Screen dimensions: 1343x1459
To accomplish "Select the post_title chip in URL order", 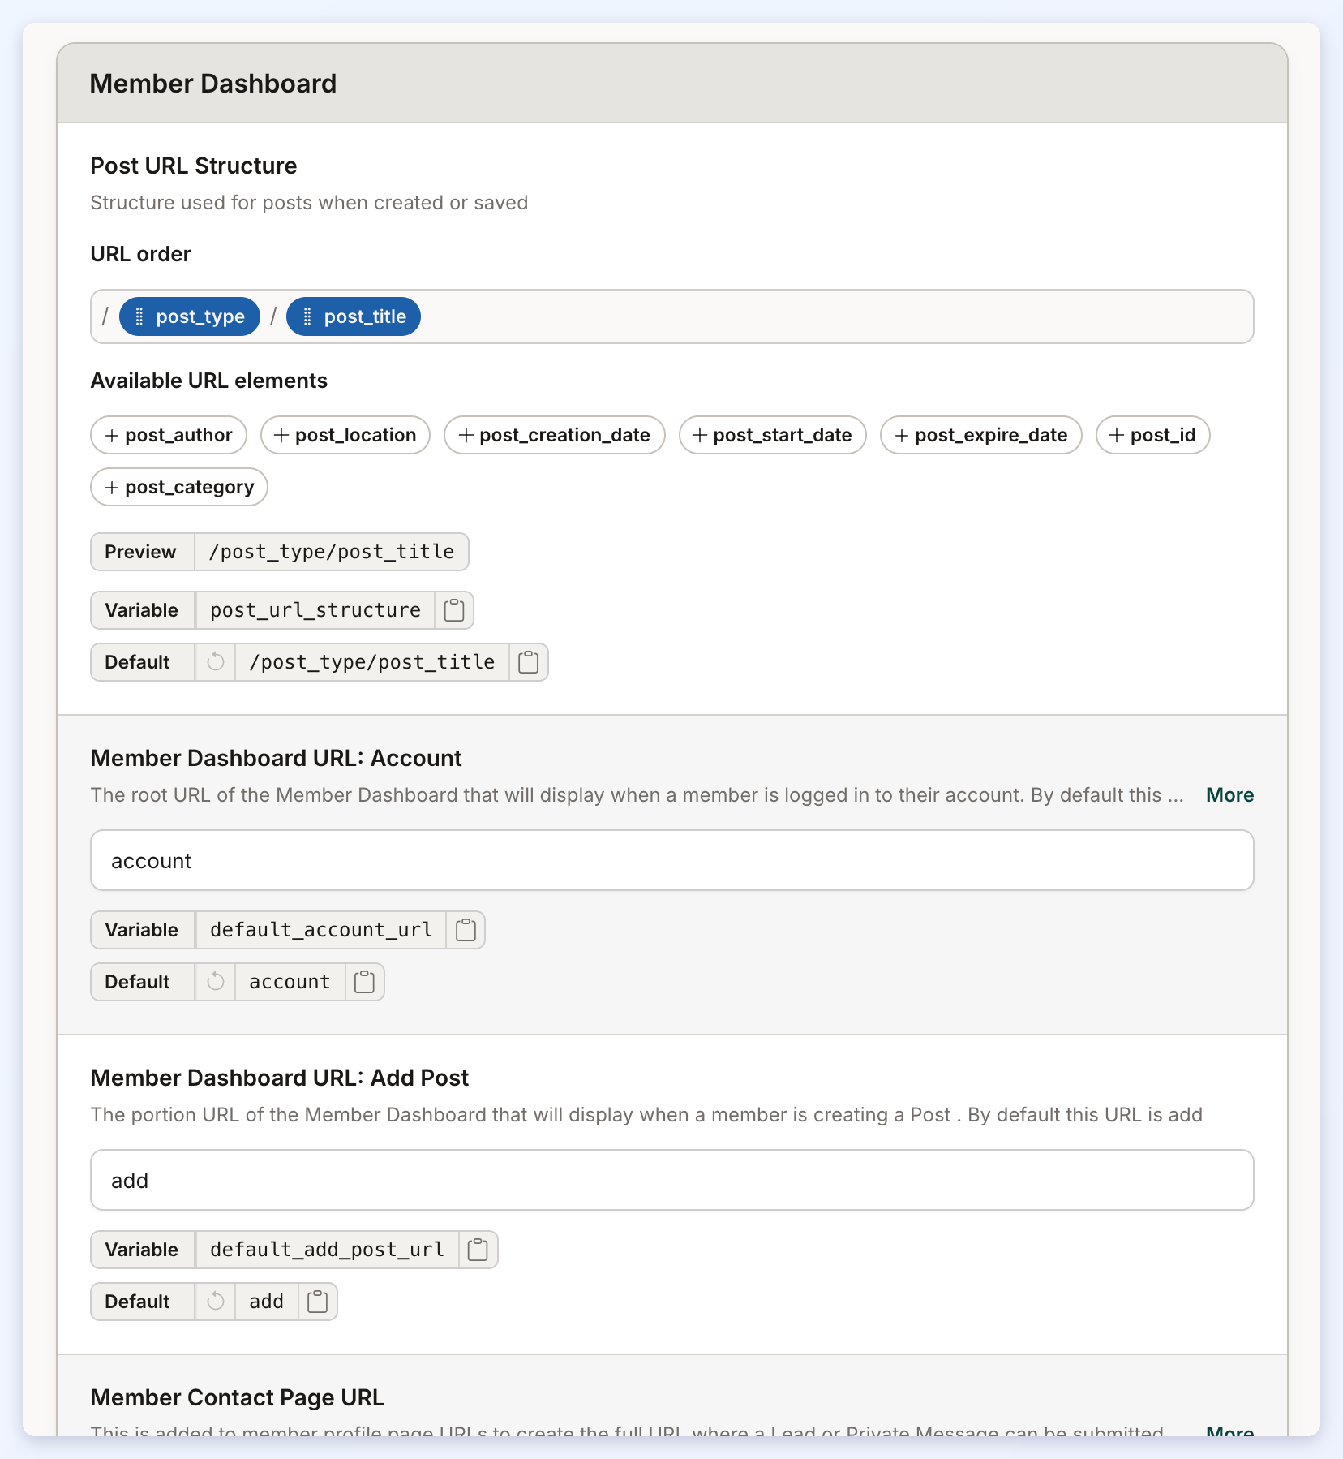I will click(x=354, y=316).
